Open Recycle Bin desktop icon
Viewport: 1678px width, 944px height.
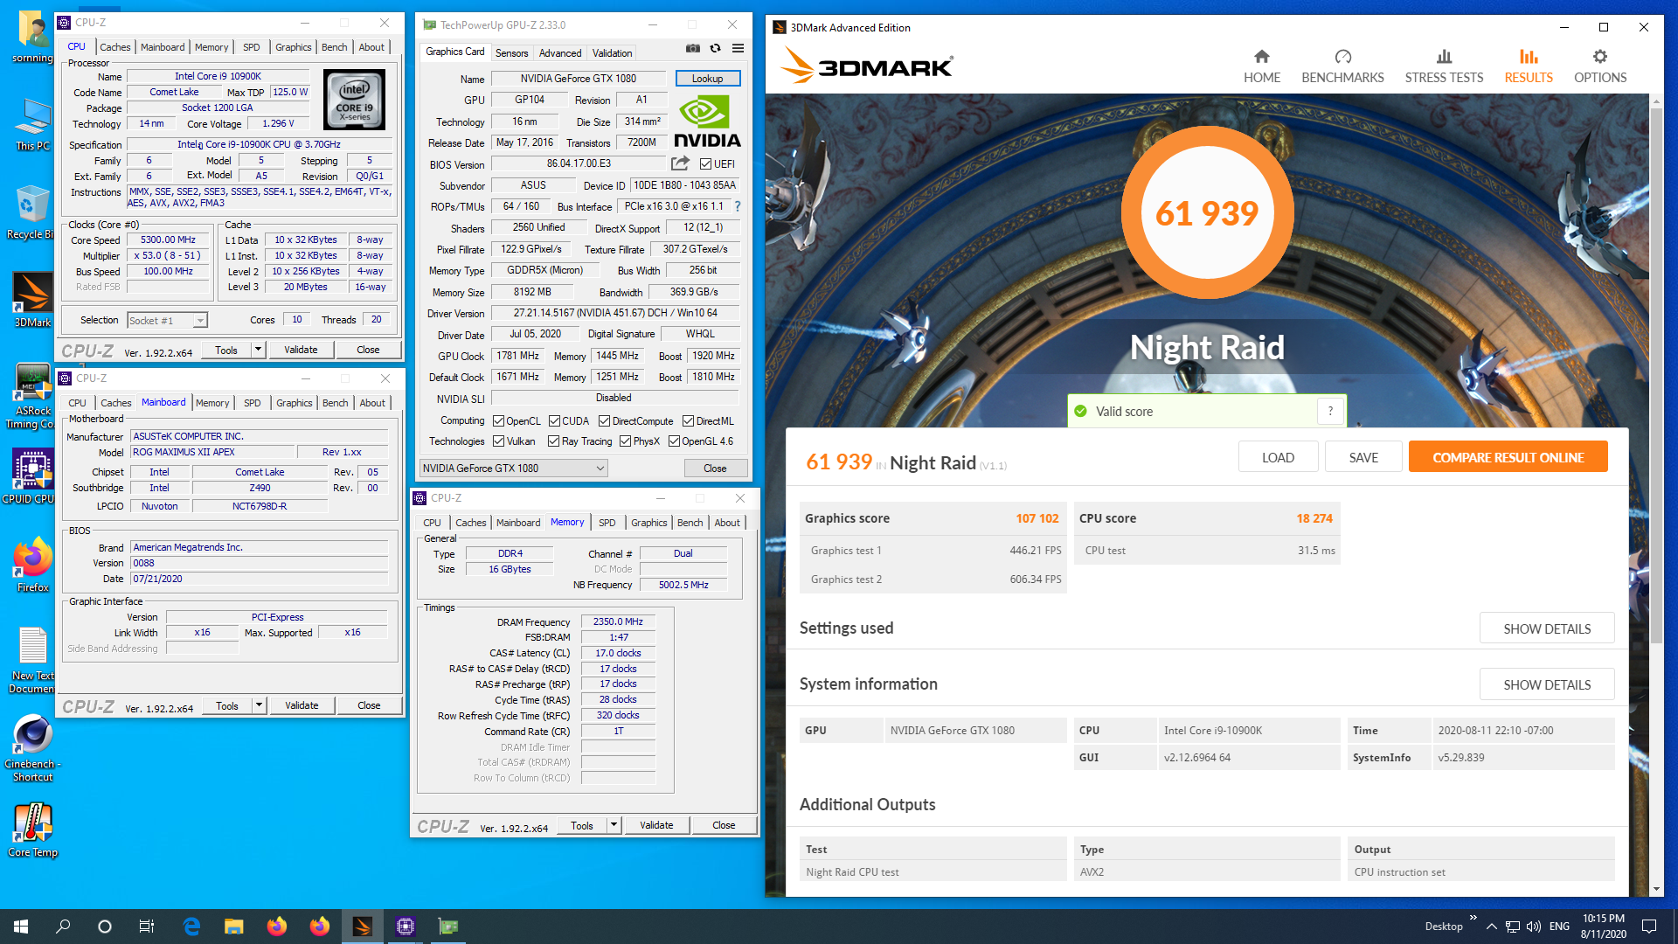pos(32,212)
